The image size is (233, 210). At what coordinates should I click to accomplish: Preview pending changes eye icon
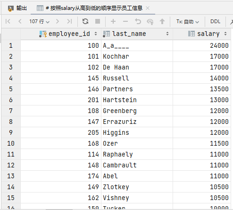tap(150, 22)
